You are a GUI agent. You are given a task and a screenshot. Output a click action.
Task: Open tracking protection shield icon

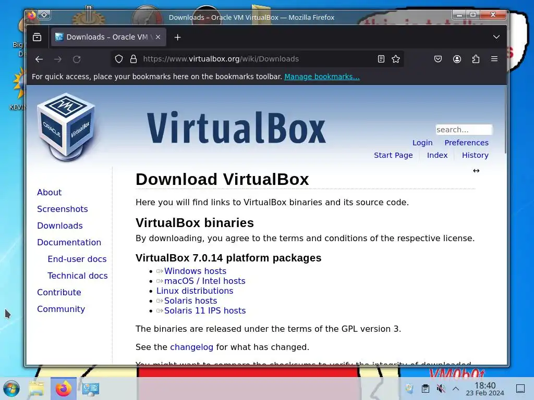119,59
